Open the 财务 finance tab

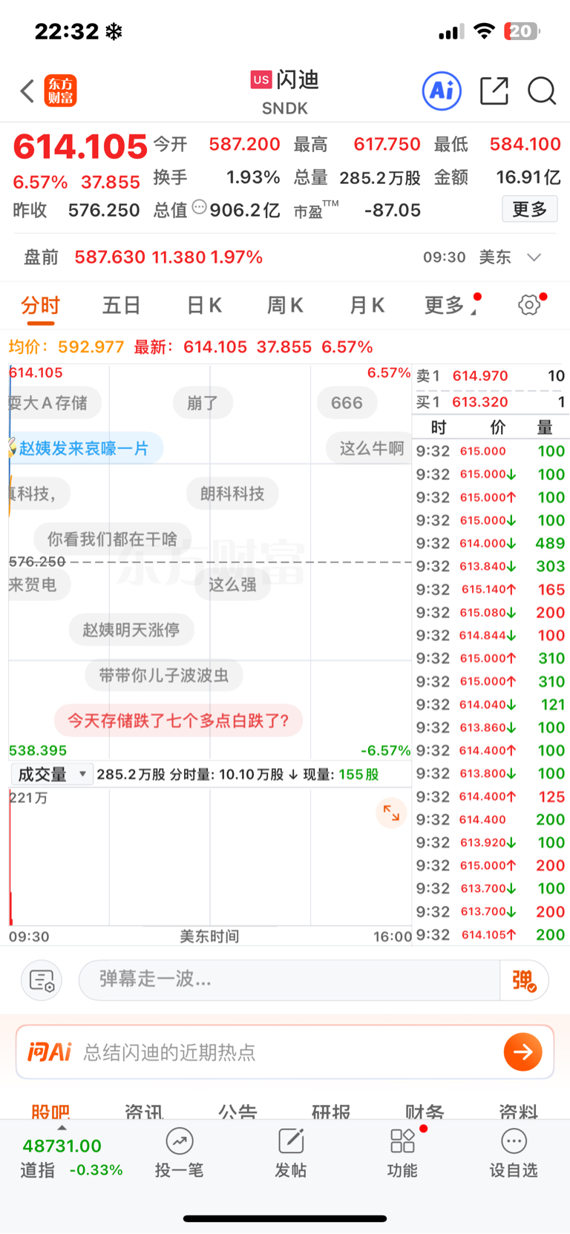(425, 1111)
